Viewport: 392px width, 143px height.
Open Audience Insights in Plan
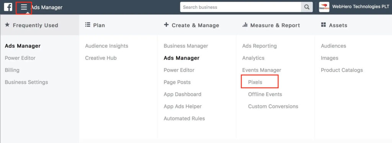coord(106,46)
